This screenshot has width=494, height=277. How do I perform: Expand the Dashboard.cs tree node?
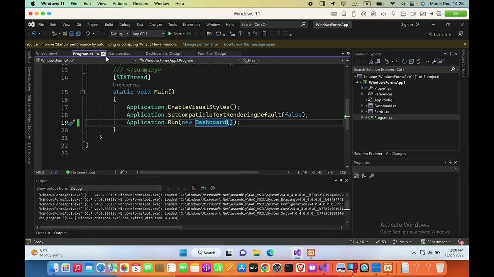tap(362, 106)
